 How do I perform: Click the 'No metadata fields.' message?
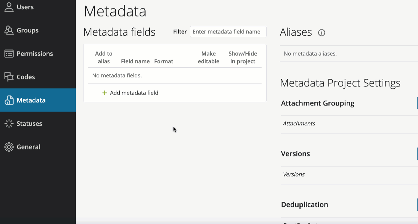click(x=117, y=75)
